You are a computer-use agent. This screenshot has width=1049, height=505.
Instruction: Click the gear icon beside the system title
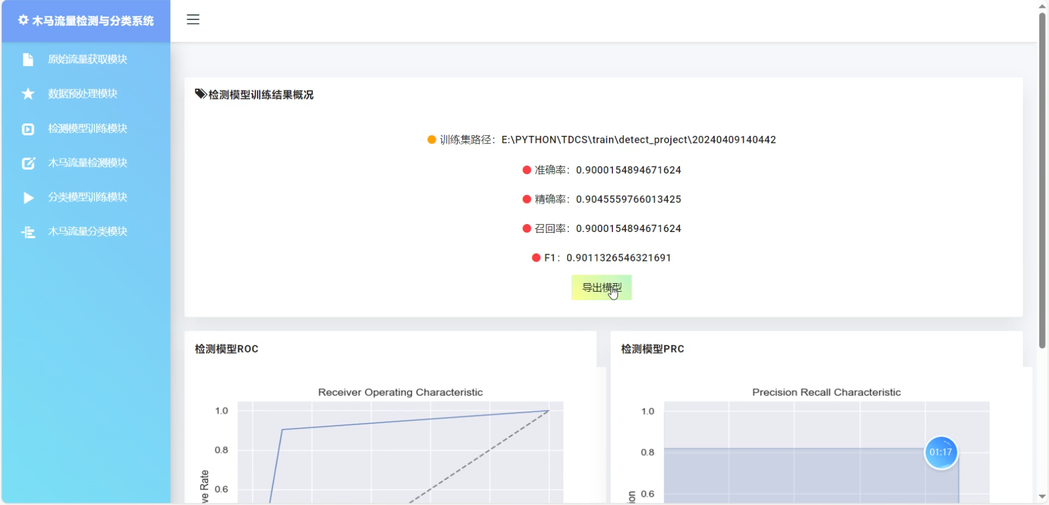click(x=23, y=20)
